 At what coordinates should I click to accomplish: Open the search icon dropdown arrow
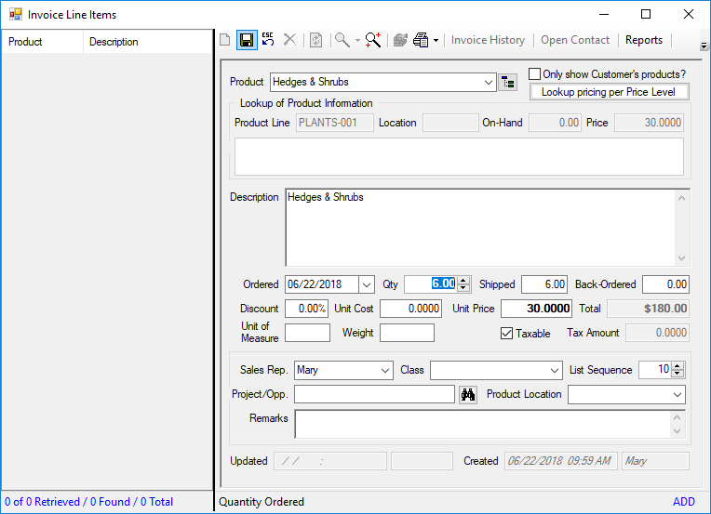click(x=357, y=41)
